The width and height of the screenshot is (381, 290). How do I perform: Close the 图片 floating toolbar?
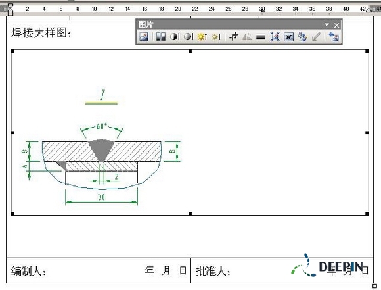336,25
